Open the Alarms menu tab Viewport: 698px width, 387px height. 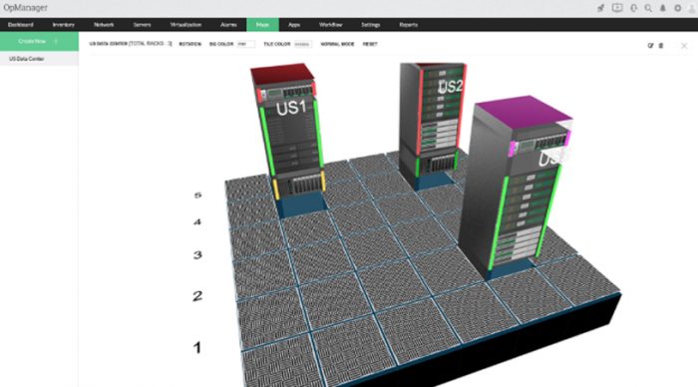click(x=228, y=25)
